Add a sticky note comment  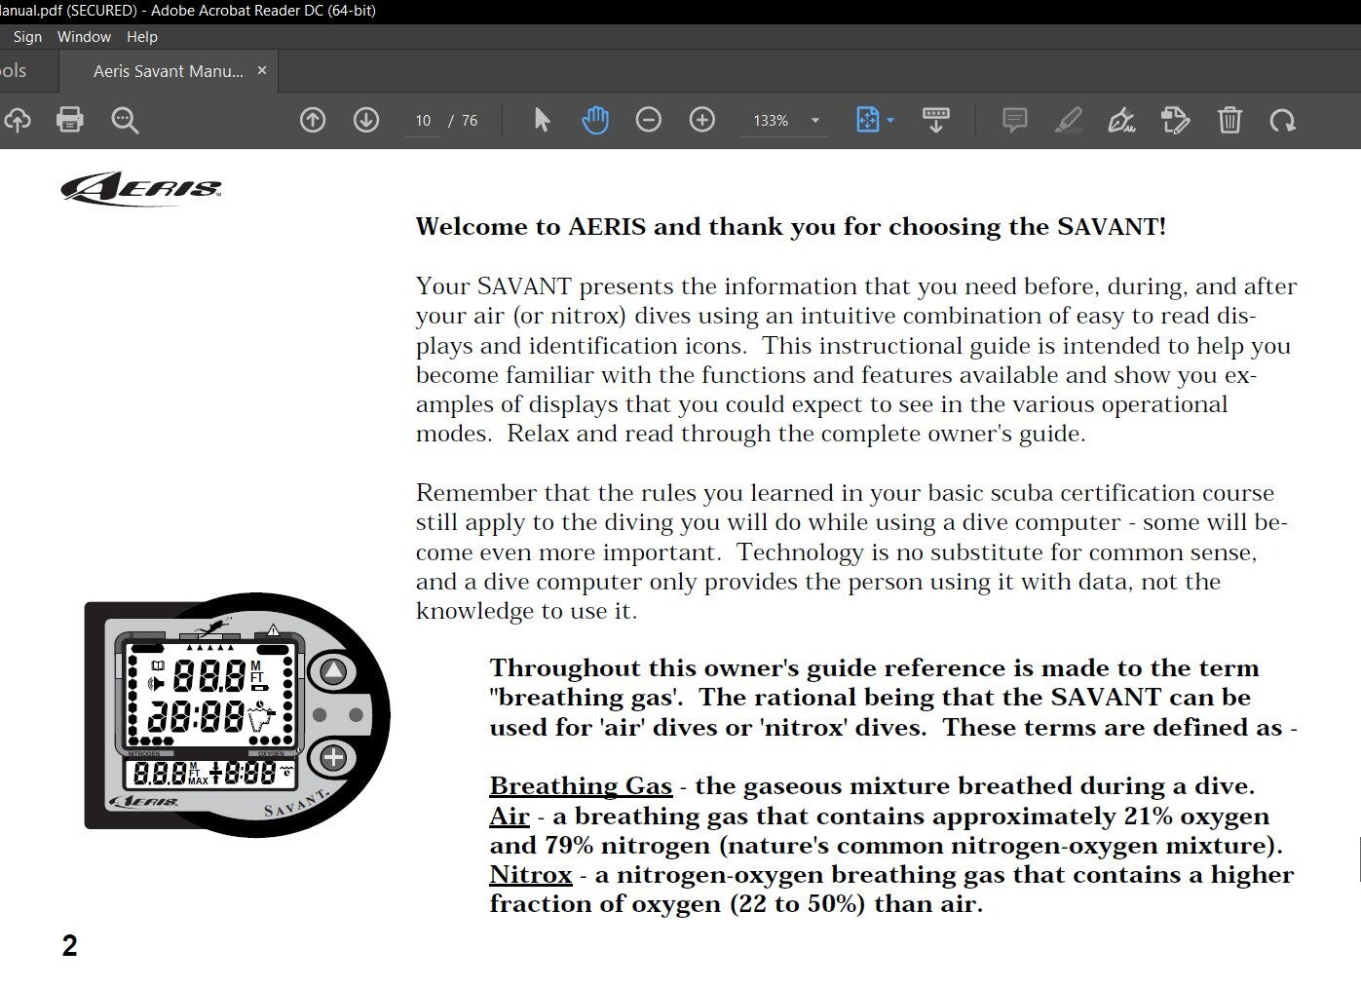1014,120
